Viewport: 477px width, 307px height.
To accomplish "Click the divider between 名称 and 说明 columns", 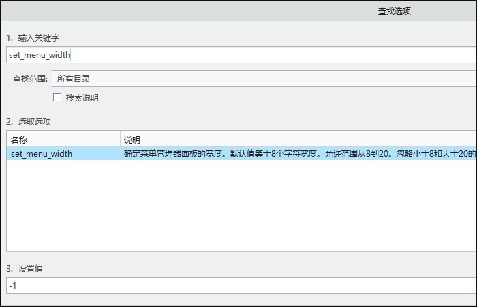I will point(120,140).
